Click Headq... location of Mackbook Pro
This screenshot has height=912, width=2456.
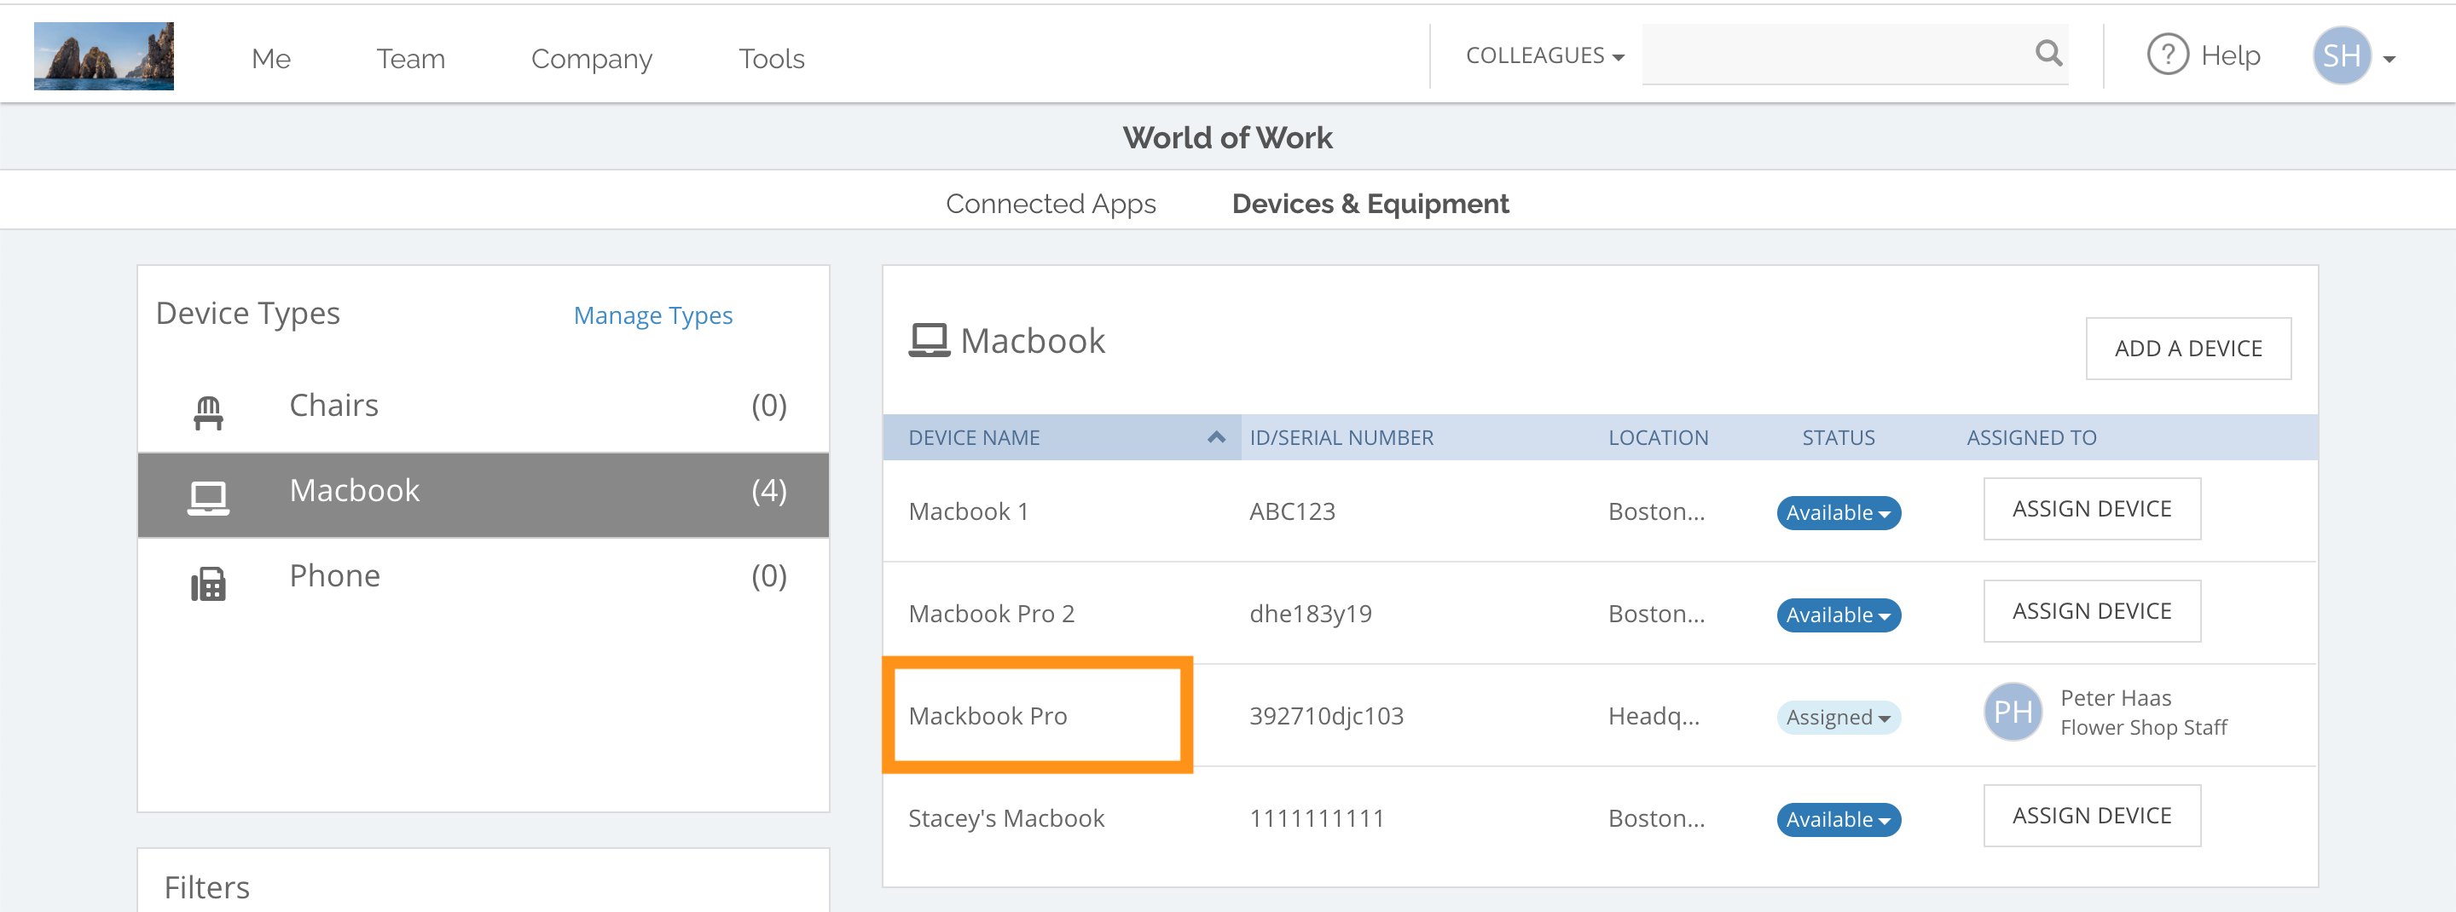point(1654,716)
